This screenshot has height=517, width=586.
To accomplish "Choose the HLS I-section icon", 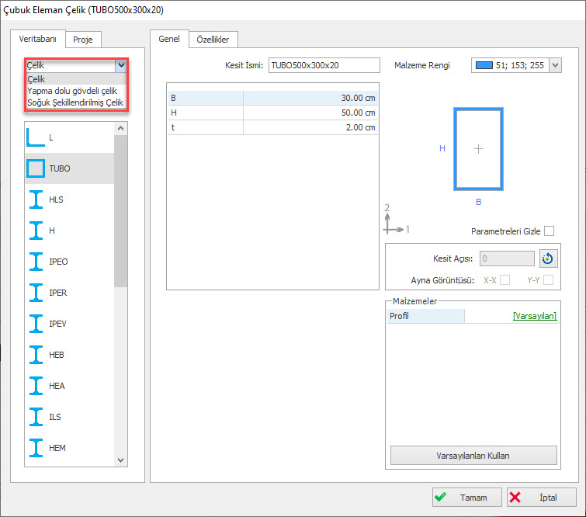I will click(x=36, y=200).
